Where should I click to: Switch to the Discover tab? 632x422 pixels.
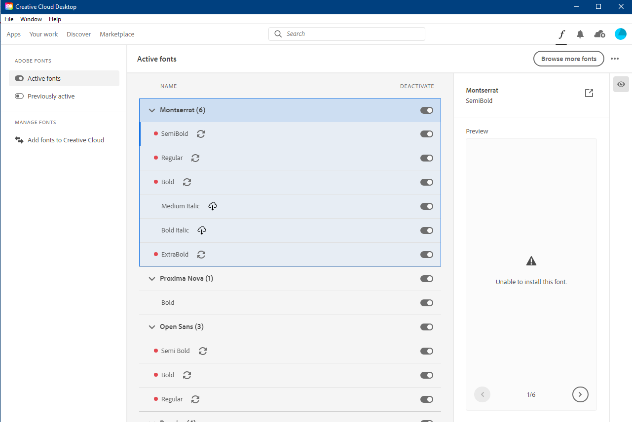(79, 34)
